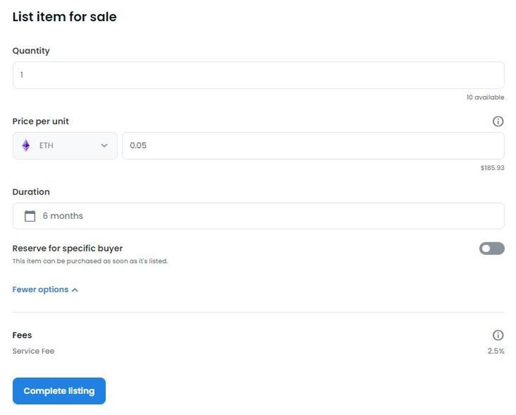Click the "List item for sale" heading
Image resolution: width=516 pixels, height=415 pixels.
click(x=64, y=17)
